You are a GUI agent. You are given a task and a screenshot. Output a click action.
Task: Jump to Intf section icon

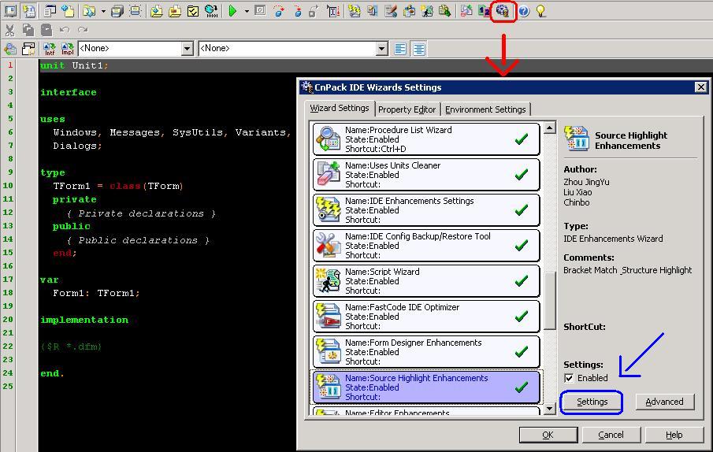click(x=49, y=49)
